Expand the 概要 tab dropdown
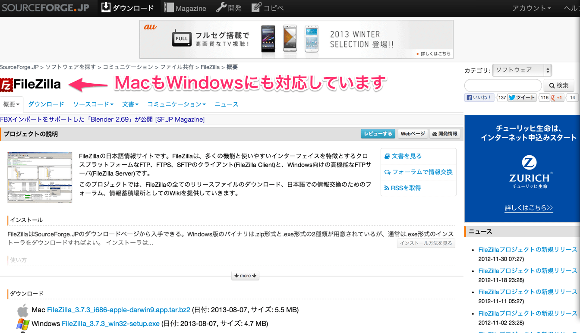The height and width of the screenshot is (333, 580). 11,104
